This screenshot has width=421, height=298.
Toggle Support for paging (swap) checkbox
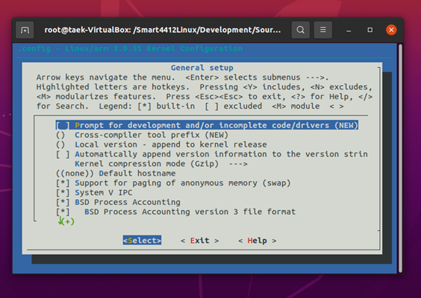[x=63, y=183]
